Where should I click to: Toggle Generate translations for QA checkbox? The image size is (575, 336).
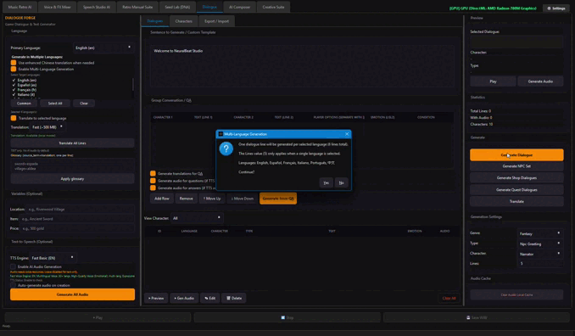coord(153,173)
